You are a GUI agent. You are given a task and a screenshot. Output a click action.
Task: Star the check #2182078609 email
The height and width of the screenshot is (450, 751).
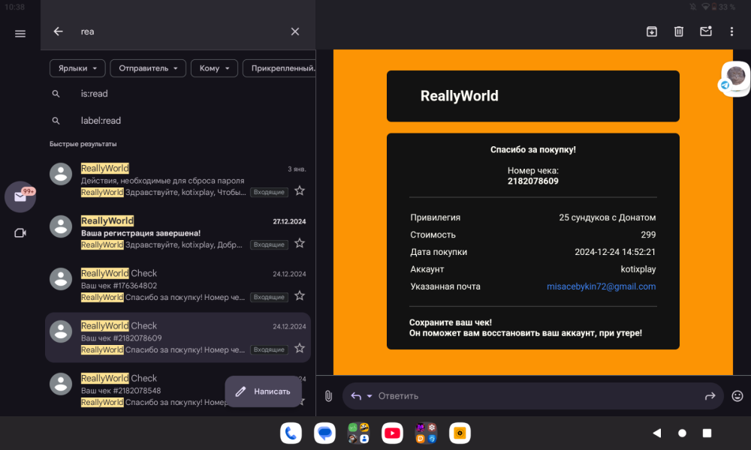pos(300,348)
